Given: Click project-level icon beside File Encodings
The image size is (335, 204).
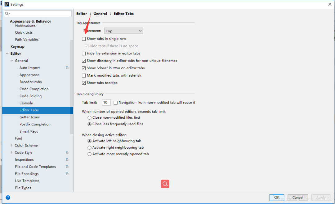Looking at the screenshot, I should pyautogui.click(x=67, y=173).
